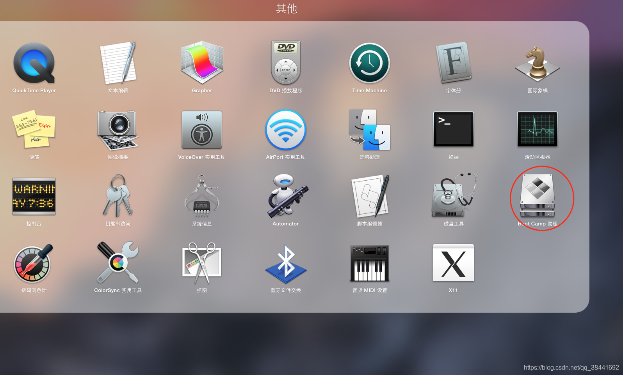Launch Boot Camp 助理 icon
623x375 pixels.
[x=538, y=195]
